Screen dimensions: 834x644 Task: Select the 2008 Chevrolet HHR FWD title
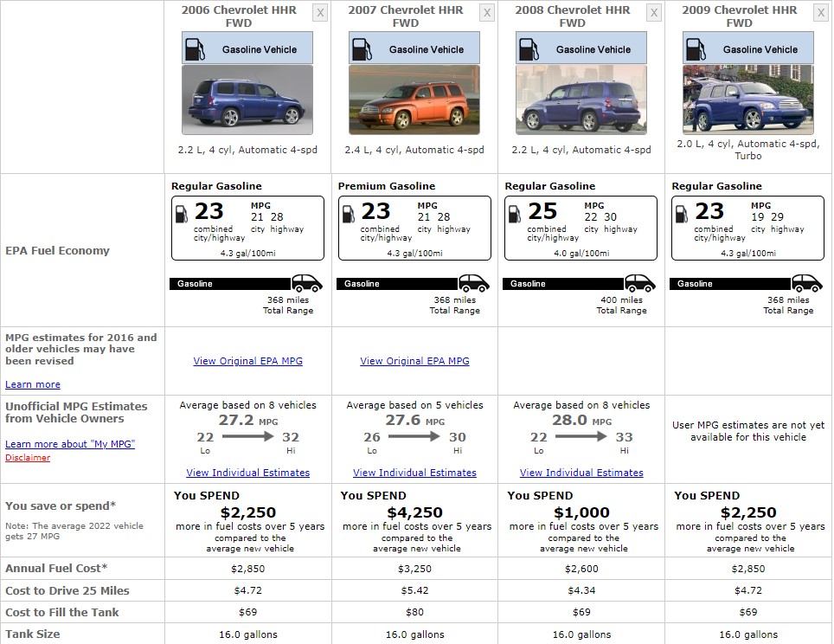(573, 16)
